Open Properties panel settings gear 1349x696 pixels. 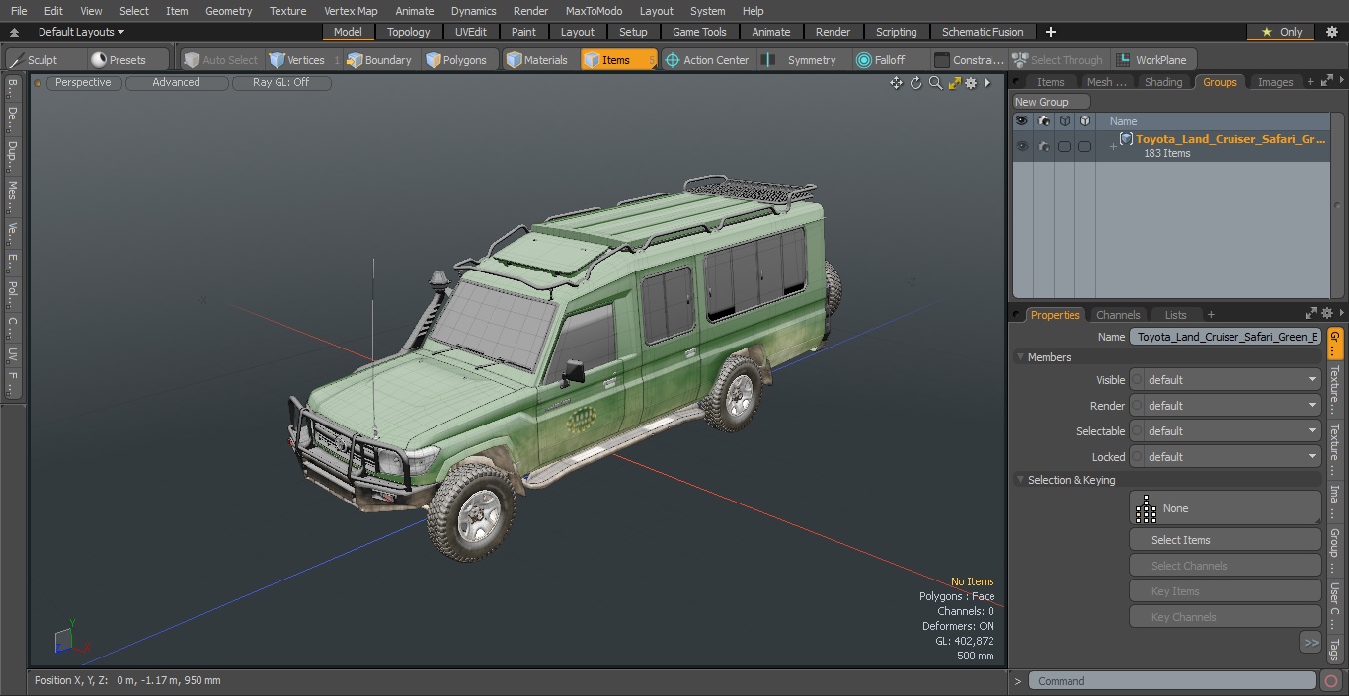(x=1327, y=314)
